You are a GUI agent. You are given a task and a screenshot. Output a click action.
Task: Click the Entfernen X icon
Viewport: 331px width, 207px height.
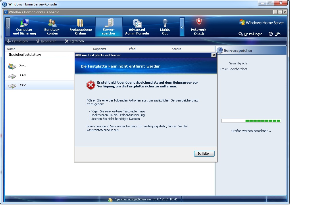tap(66, 41)
